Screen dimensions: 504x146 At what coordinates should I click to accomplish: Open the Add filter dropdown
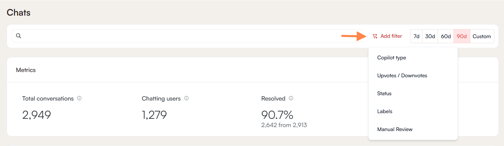pos(391,36)
